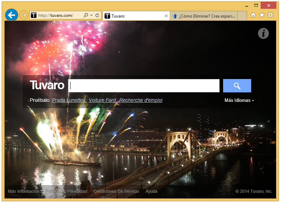
Task: Click the blue search magnifier button
Action: 237,86
